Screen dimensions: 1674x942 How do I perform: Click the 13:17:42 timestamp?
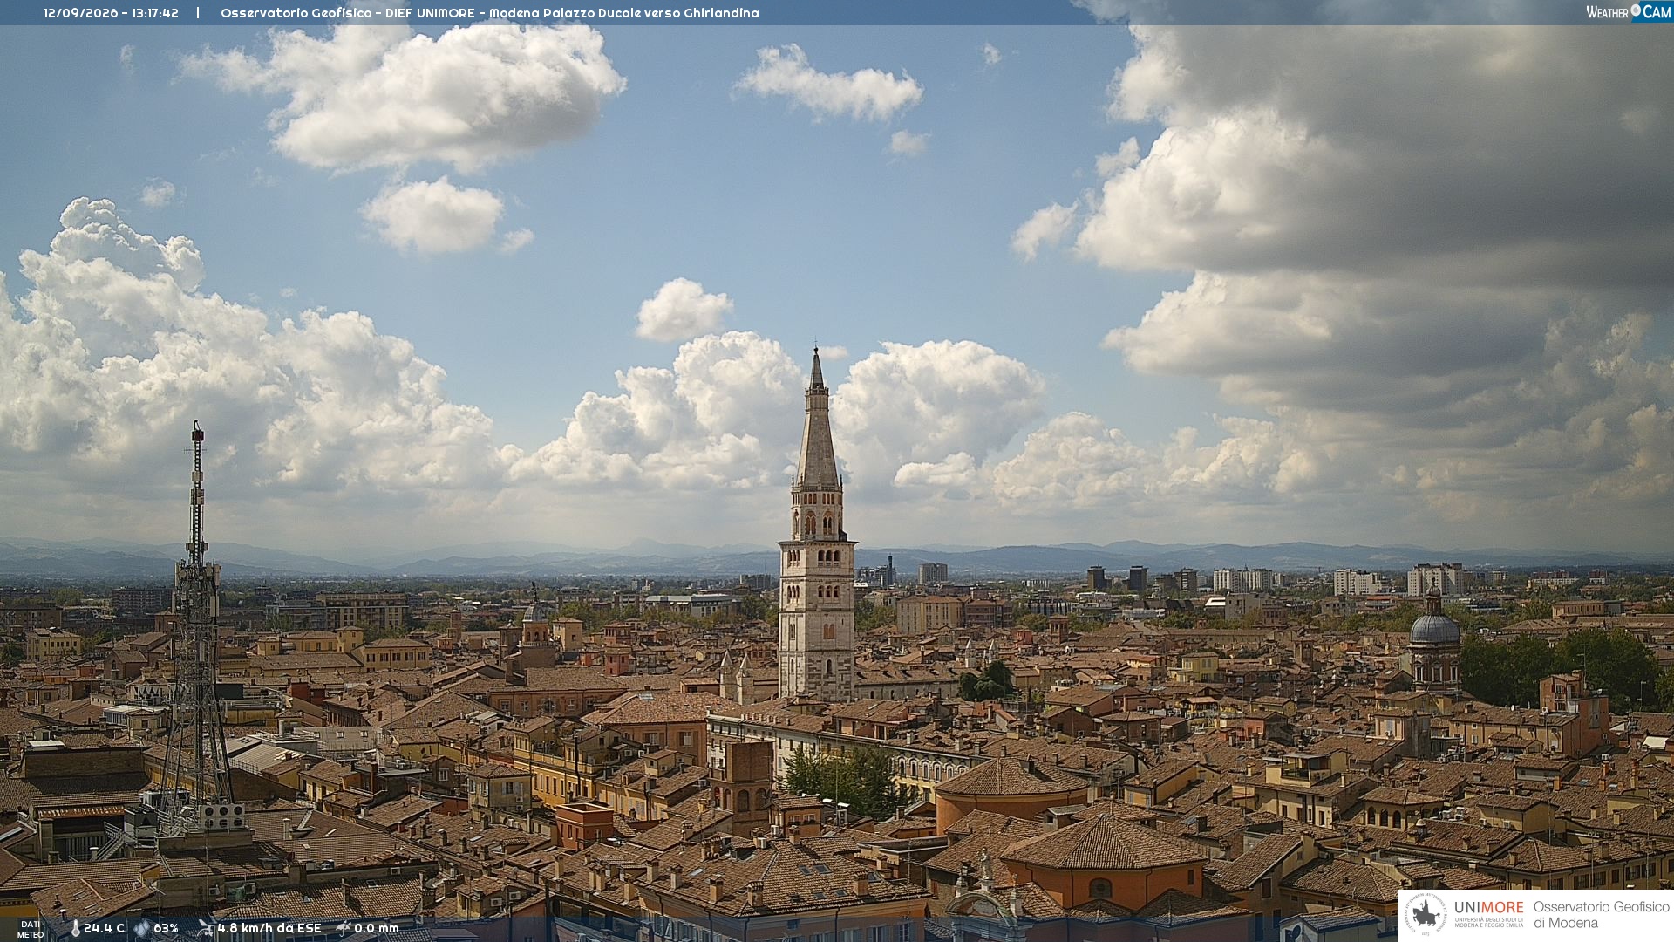pos(155,13)
